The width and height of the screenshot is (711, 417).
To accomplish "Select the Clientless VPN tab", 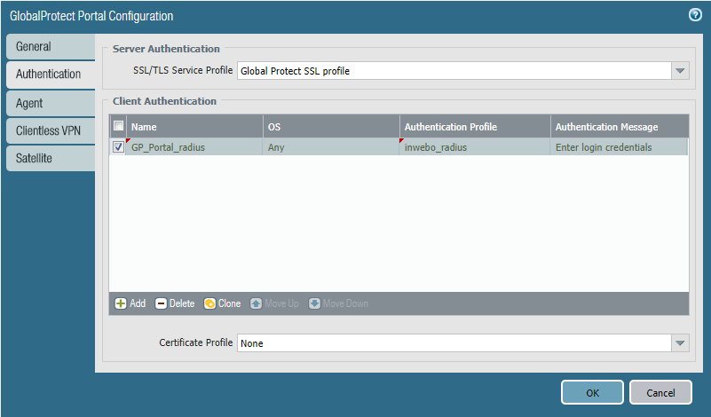I will pyautogui.click(x=49, y=131).
